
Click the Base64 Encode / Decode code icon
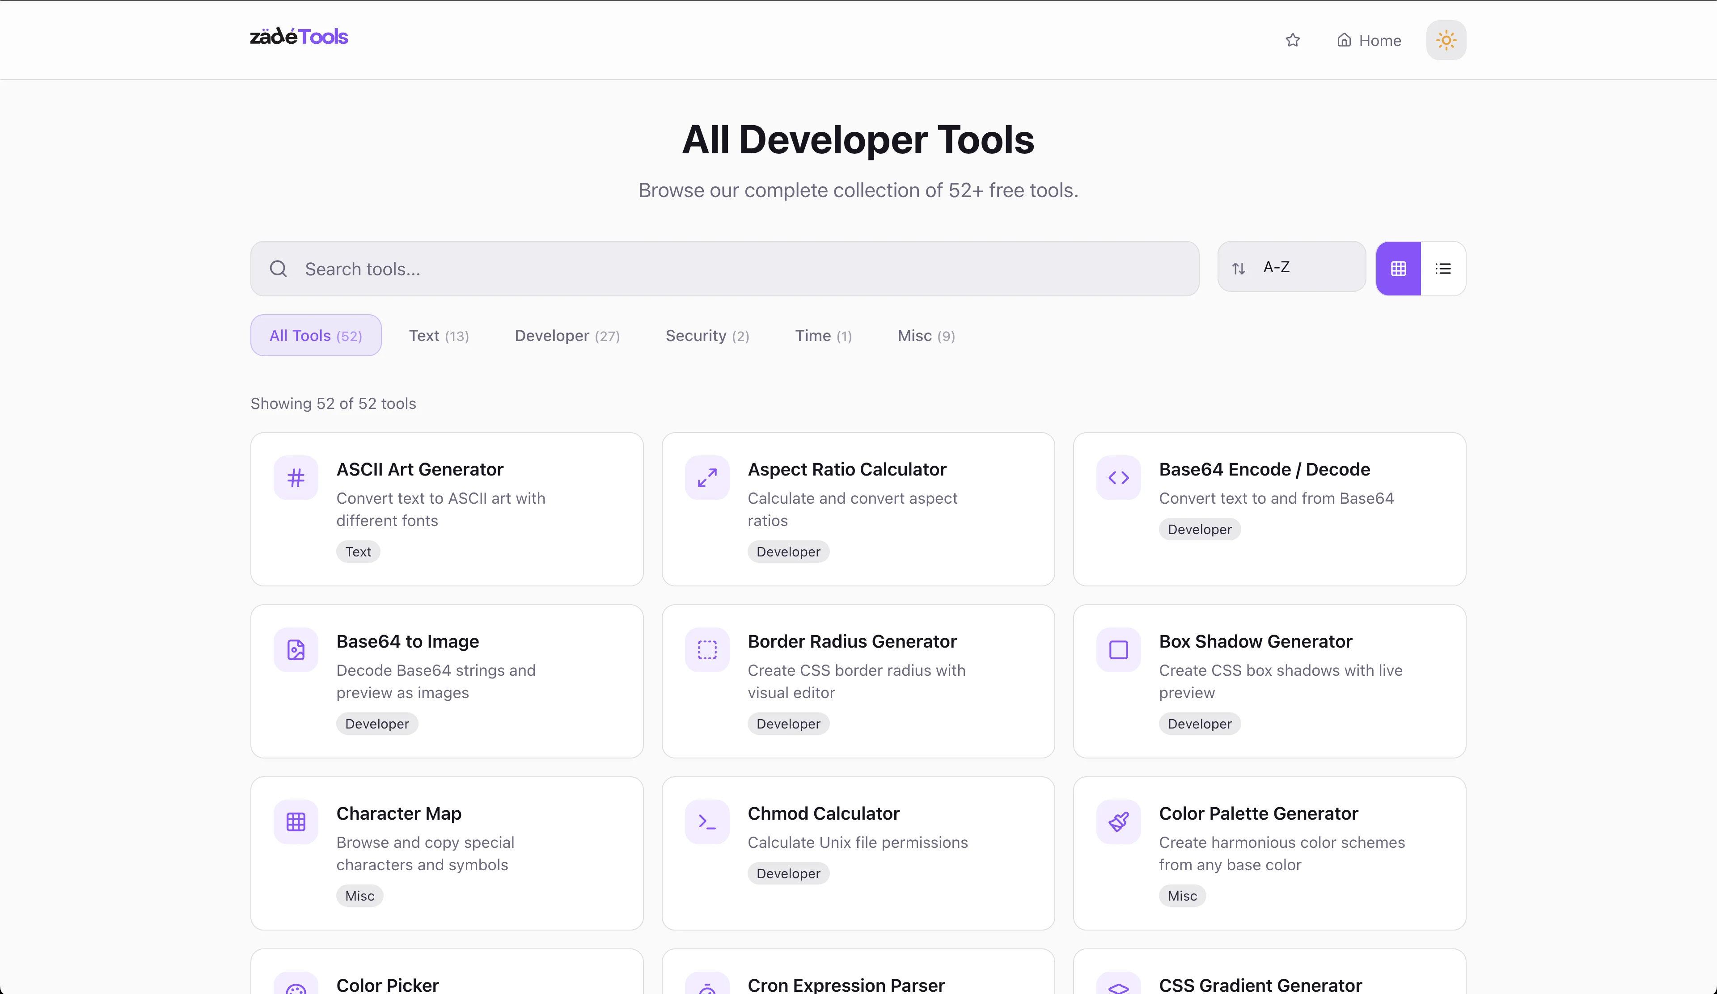pyautogui.click(x=1119, y=478)
